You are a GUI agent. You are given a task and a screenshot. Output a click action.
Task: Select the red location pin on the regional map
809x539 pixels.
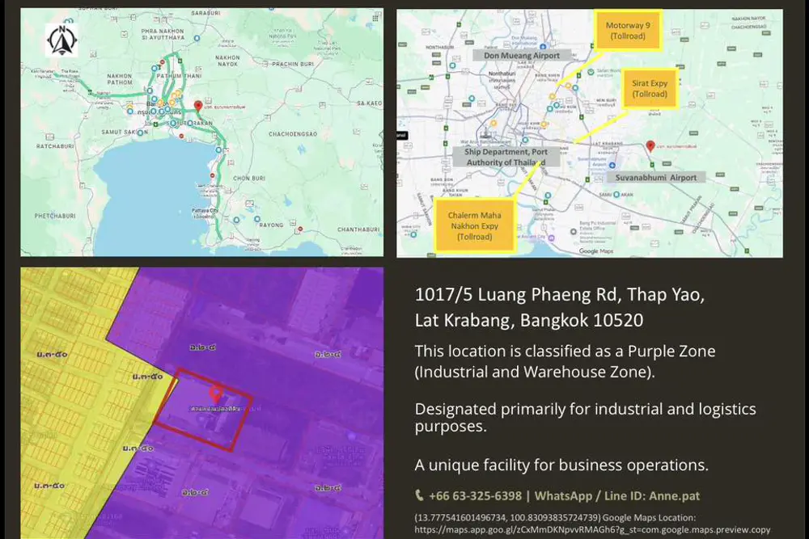(x=197, y=106)
